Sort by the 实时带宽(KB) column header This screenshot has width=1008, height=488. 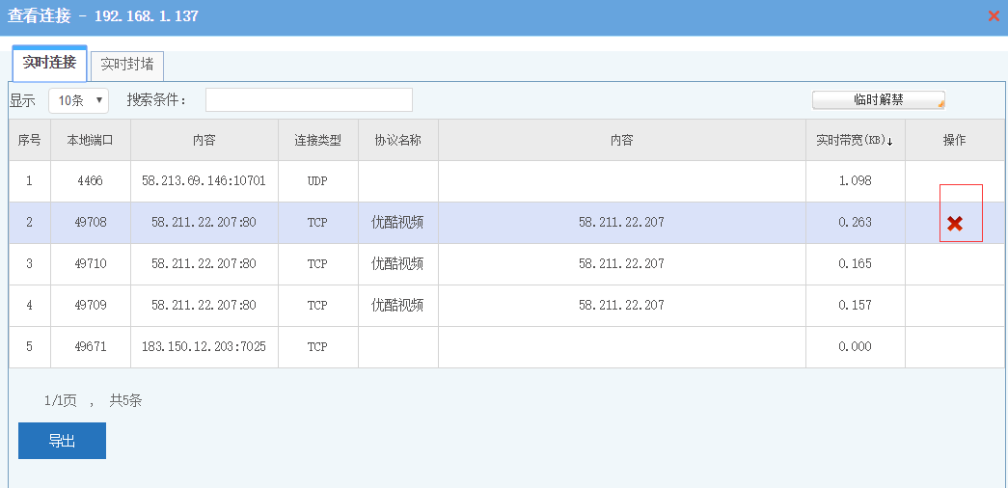(855, 140)
